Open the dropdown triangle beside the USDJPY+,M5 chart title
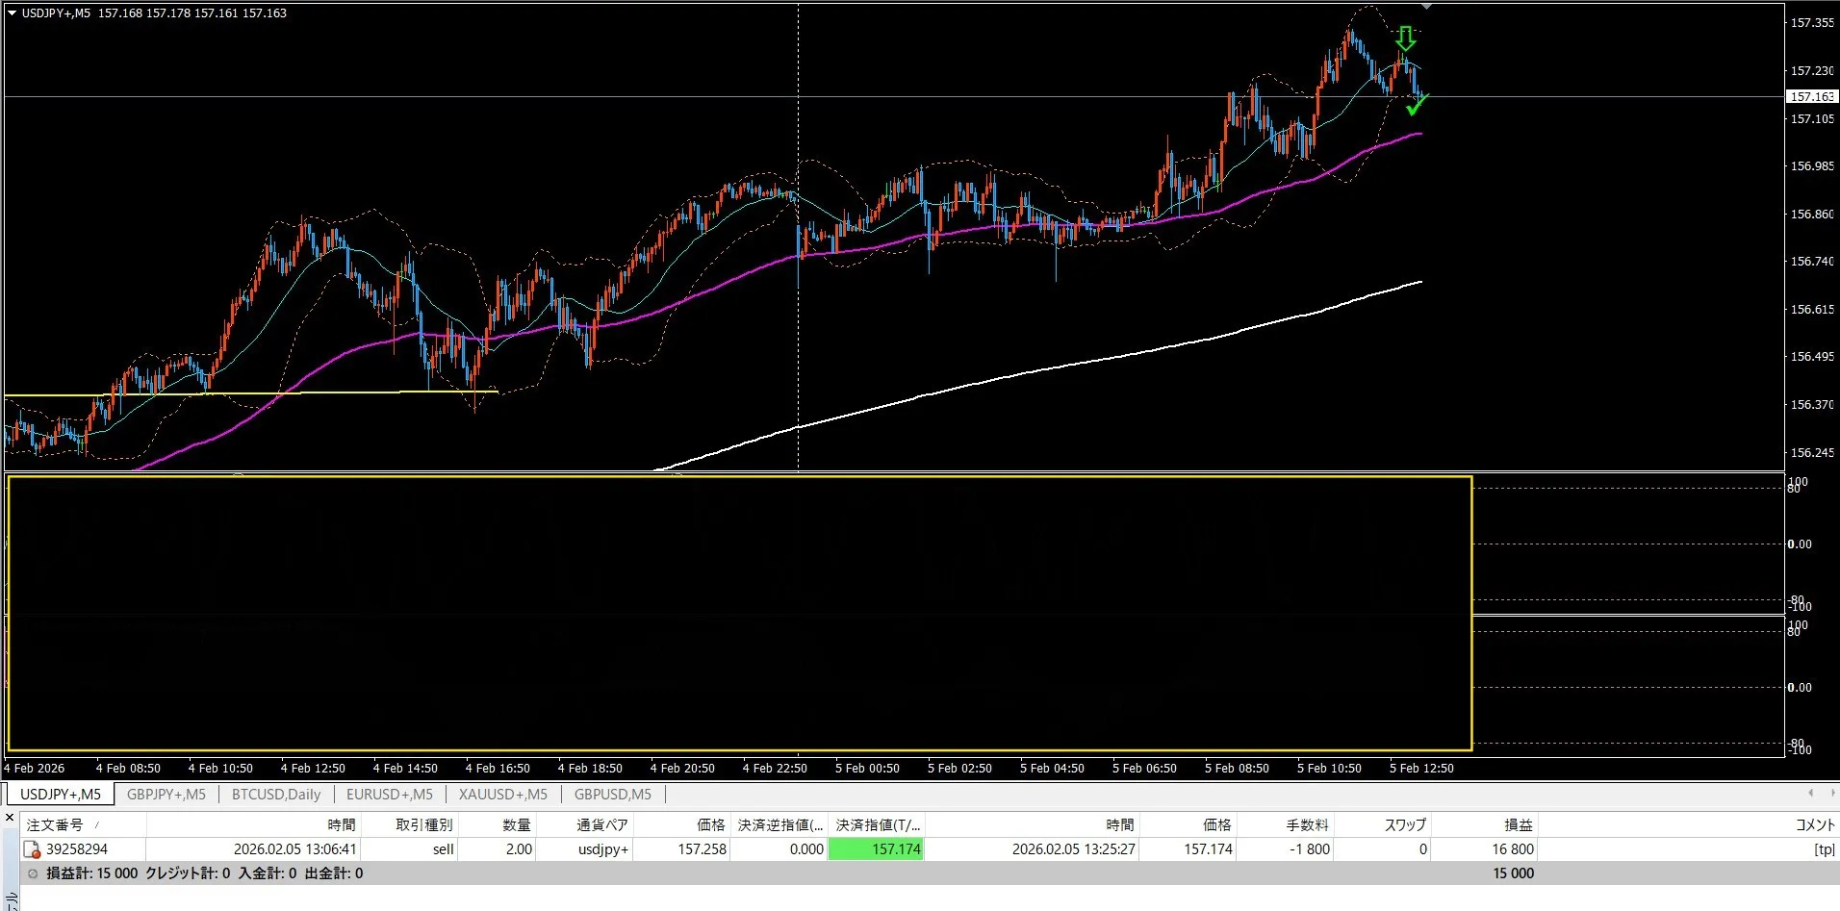Image resolution: width=1840 pixels, height=911 pixels. tap(12, 13)
